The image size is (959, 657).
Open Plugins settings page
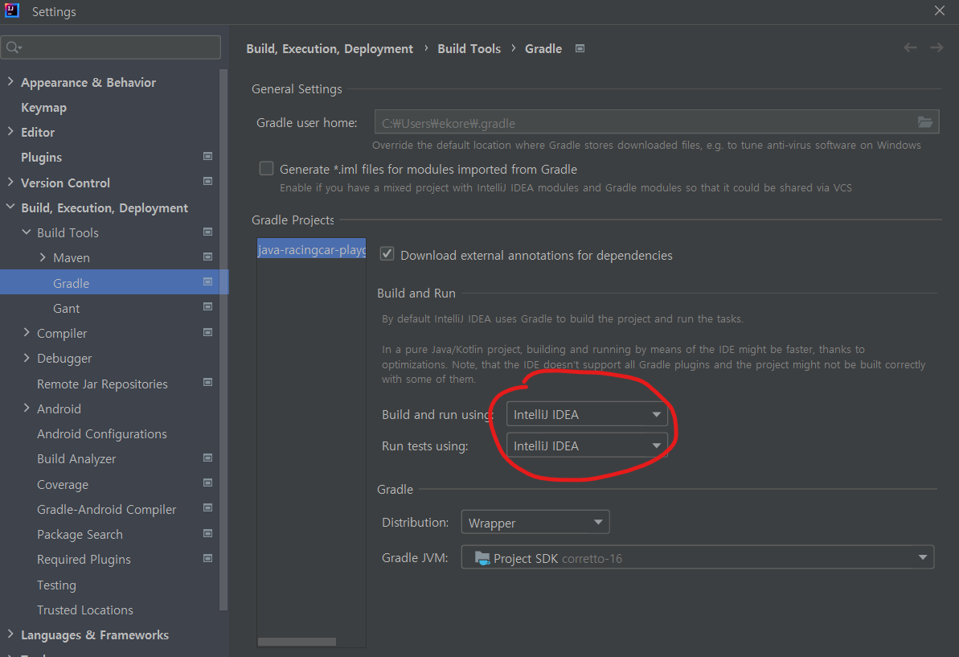(x=41, y=158)
